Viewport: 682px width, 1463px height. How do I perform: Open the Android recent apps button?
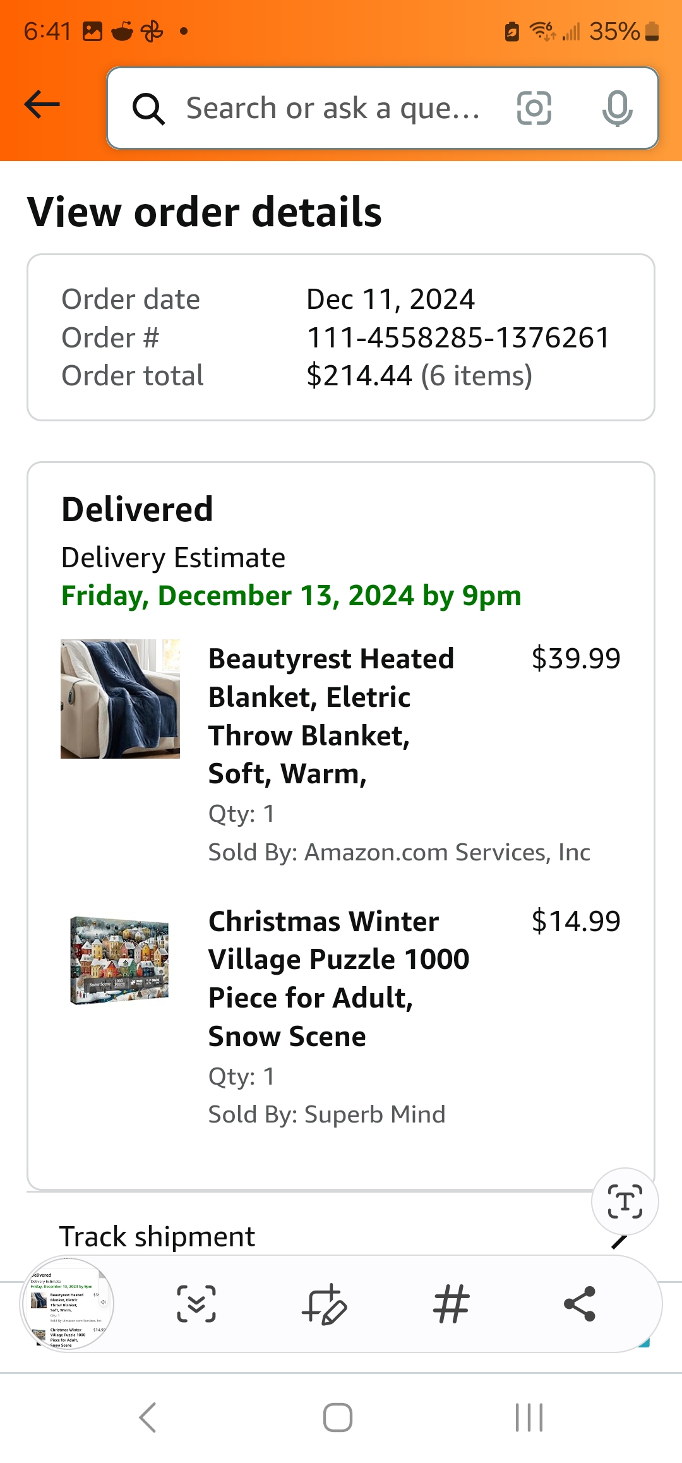click(x=529, y=1418)
